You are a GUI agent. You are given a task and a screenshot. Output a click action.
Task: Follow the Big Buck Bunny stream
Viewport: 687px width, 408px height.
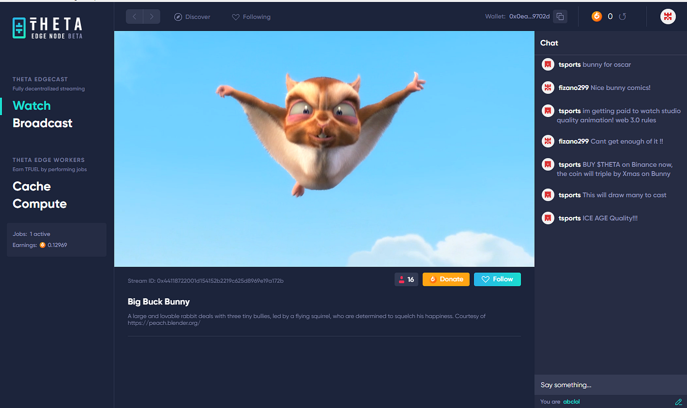coord(498,279)
